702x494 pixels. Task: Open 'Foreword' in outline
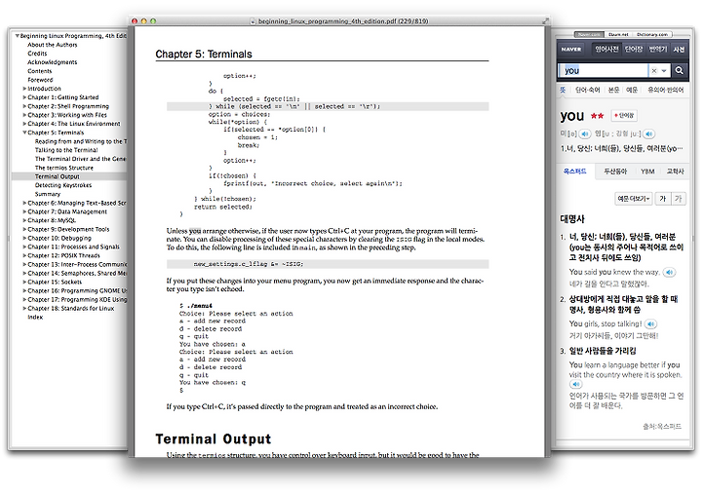(40, 80)
